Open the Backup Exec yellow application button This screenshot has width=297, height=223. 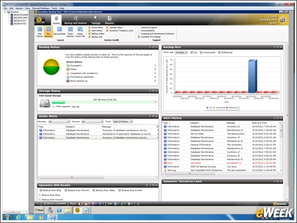pyautogui.click(x=39, y=20)
